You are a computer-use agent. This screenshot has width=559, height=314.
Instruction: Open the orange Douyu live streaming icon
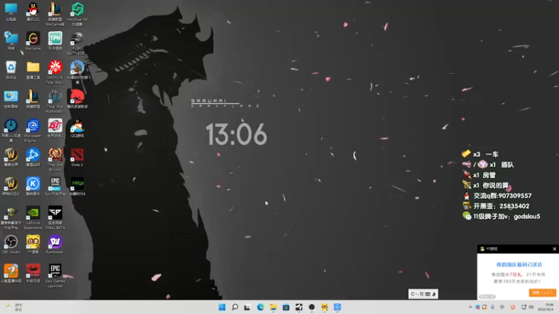click(x=10, y=273)
